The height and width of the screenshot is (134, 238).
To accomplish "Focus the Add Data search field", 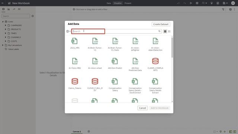I will (116, 31).
